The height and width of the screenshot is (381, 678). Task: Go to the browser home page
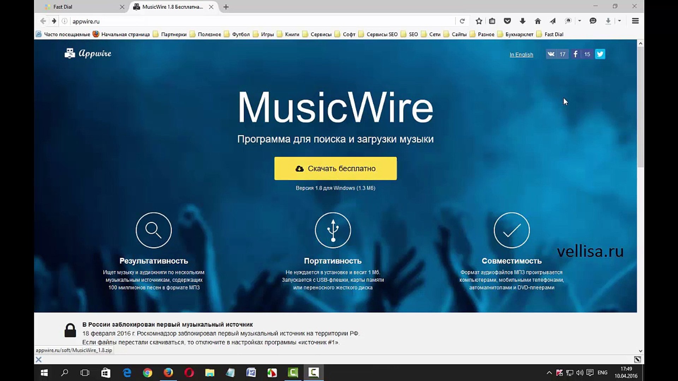(538, 21)
